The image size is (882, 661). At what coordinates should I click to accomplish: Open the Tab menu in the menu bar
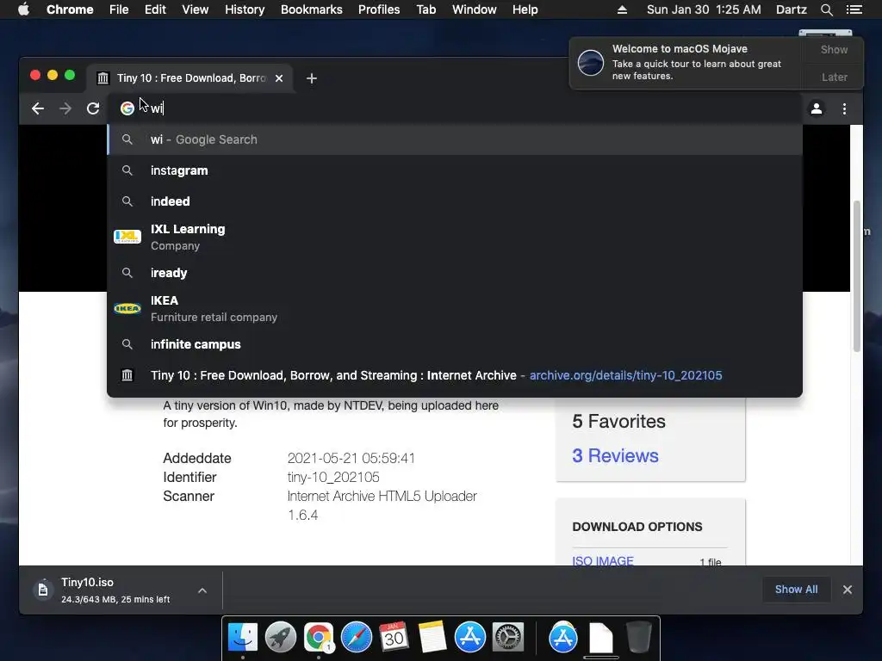point(426,9)
